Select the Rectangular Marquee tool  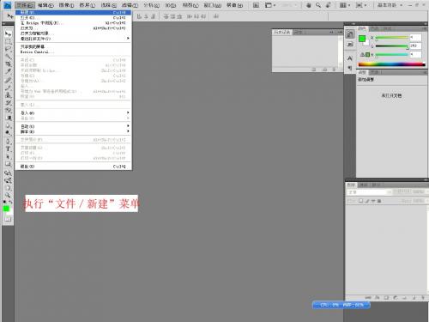coord(8,42)
